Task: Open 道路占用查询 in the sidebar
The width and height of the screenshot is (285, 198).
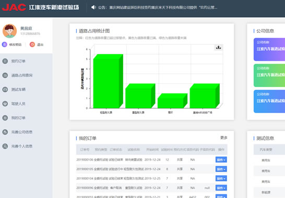Action: tap(22, 76)
